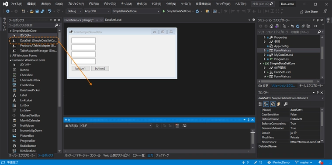
Task: Expand the Properties node in Solution Explorer
Action: [264, 37]
